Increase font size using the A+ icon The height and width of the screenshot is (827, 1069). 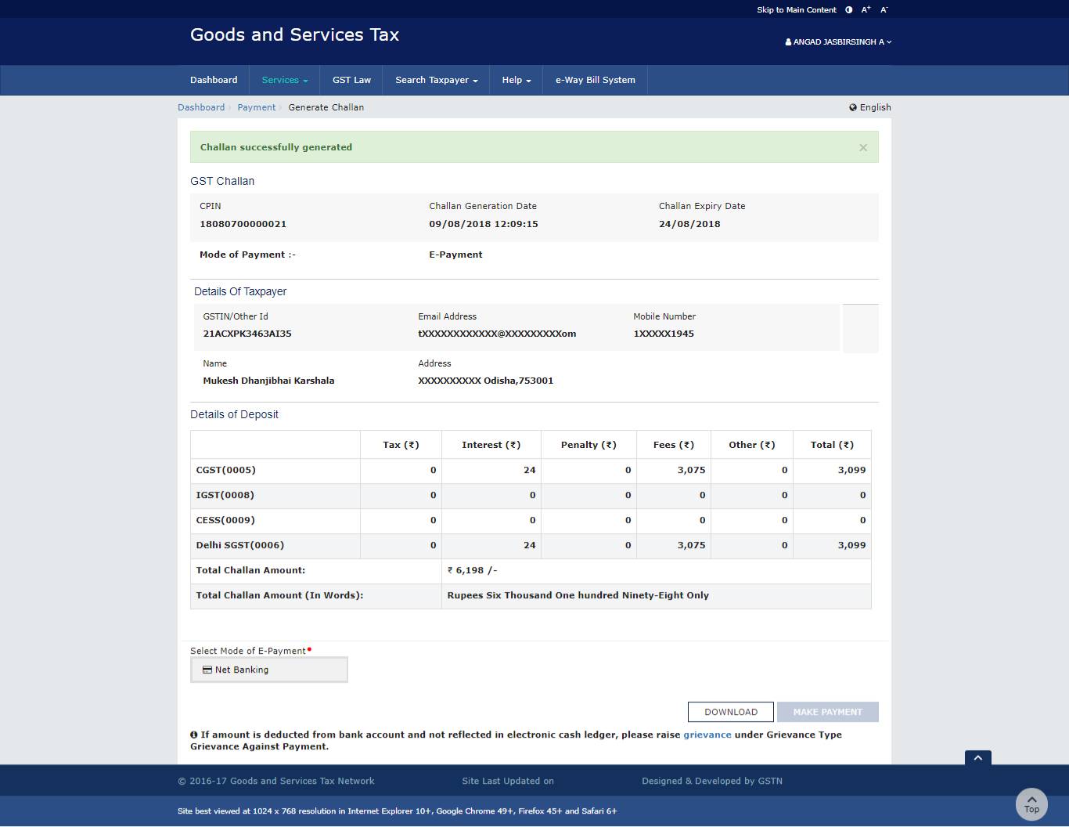pos(865,9)
